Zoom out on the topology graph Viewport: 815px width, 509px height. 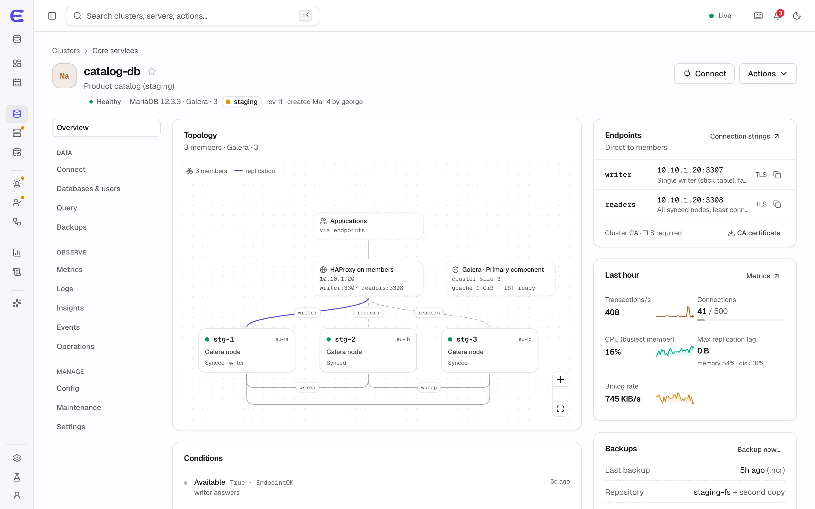(560, 394)
